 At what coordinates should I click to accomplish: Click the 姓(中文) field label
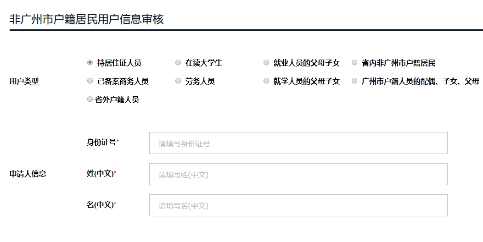click(100, 173)
